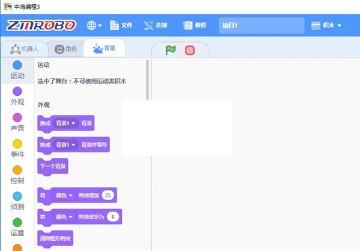Click the block palette vertical scrollbar

tap(147, 79)
